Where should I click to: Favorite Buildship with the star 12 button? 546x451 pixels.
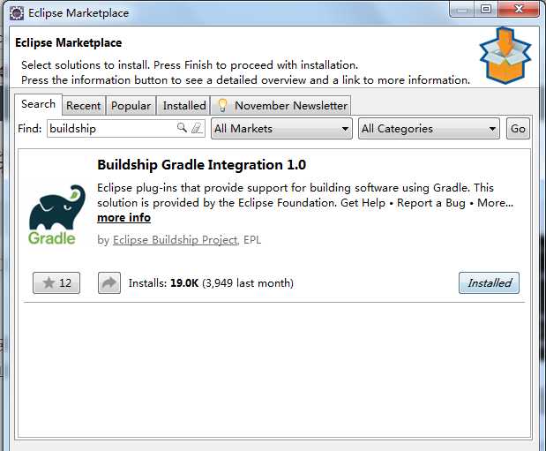click(x=56, y=282)
